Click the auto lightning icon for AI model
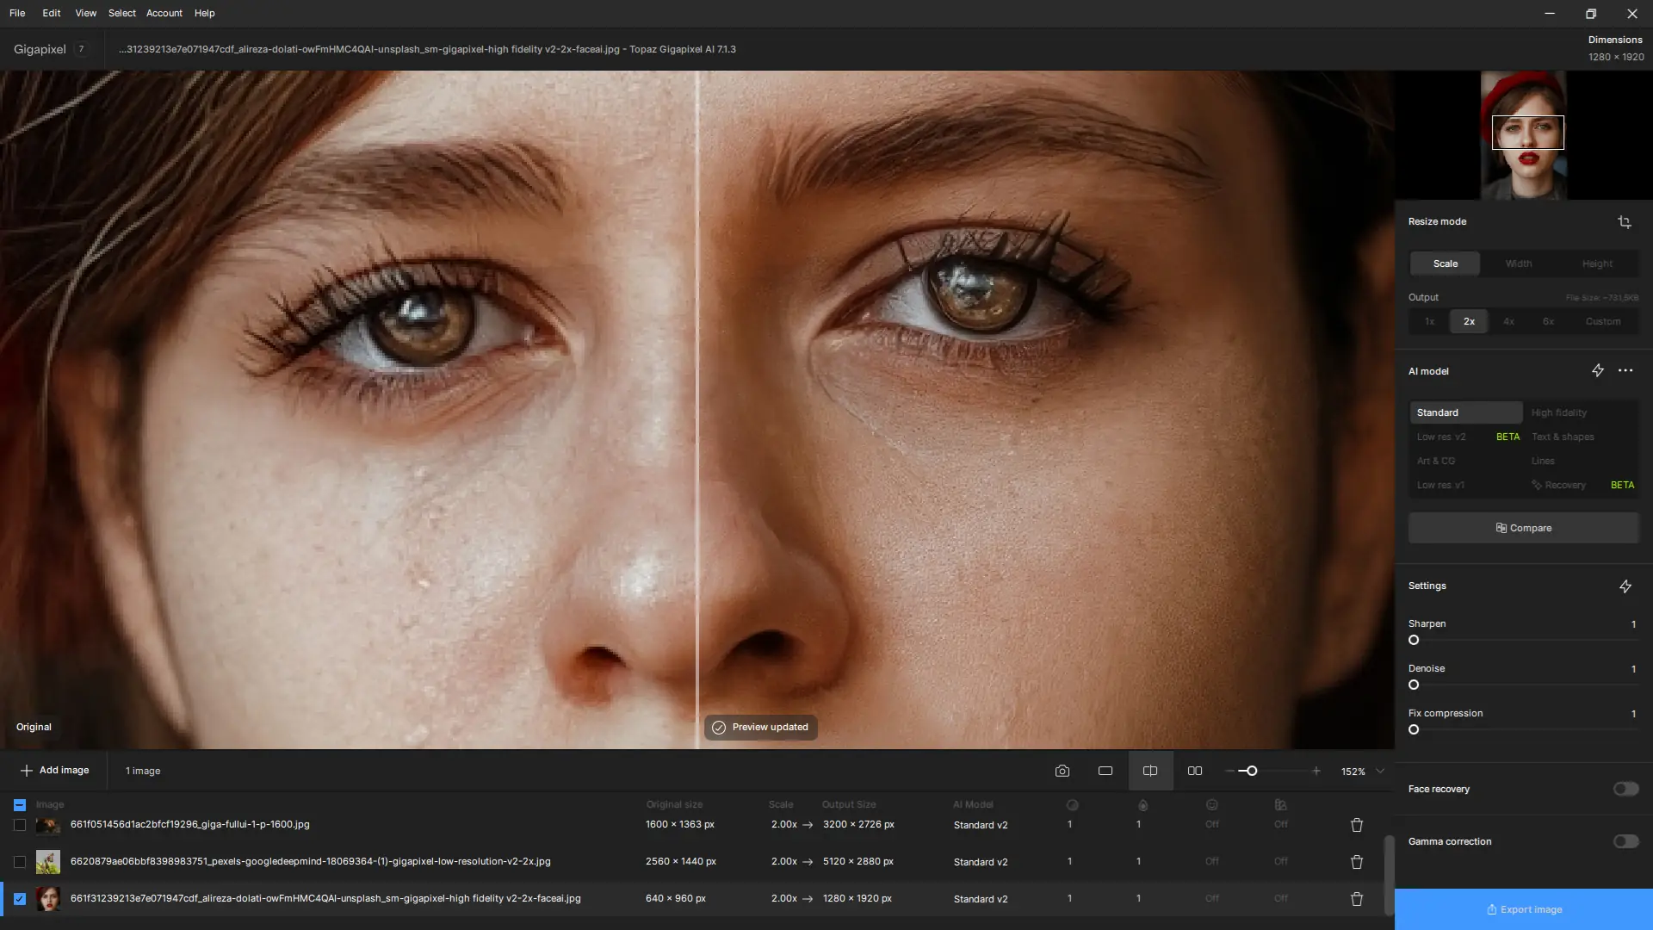1653x930 pixels. click(x=1597, y=371)
